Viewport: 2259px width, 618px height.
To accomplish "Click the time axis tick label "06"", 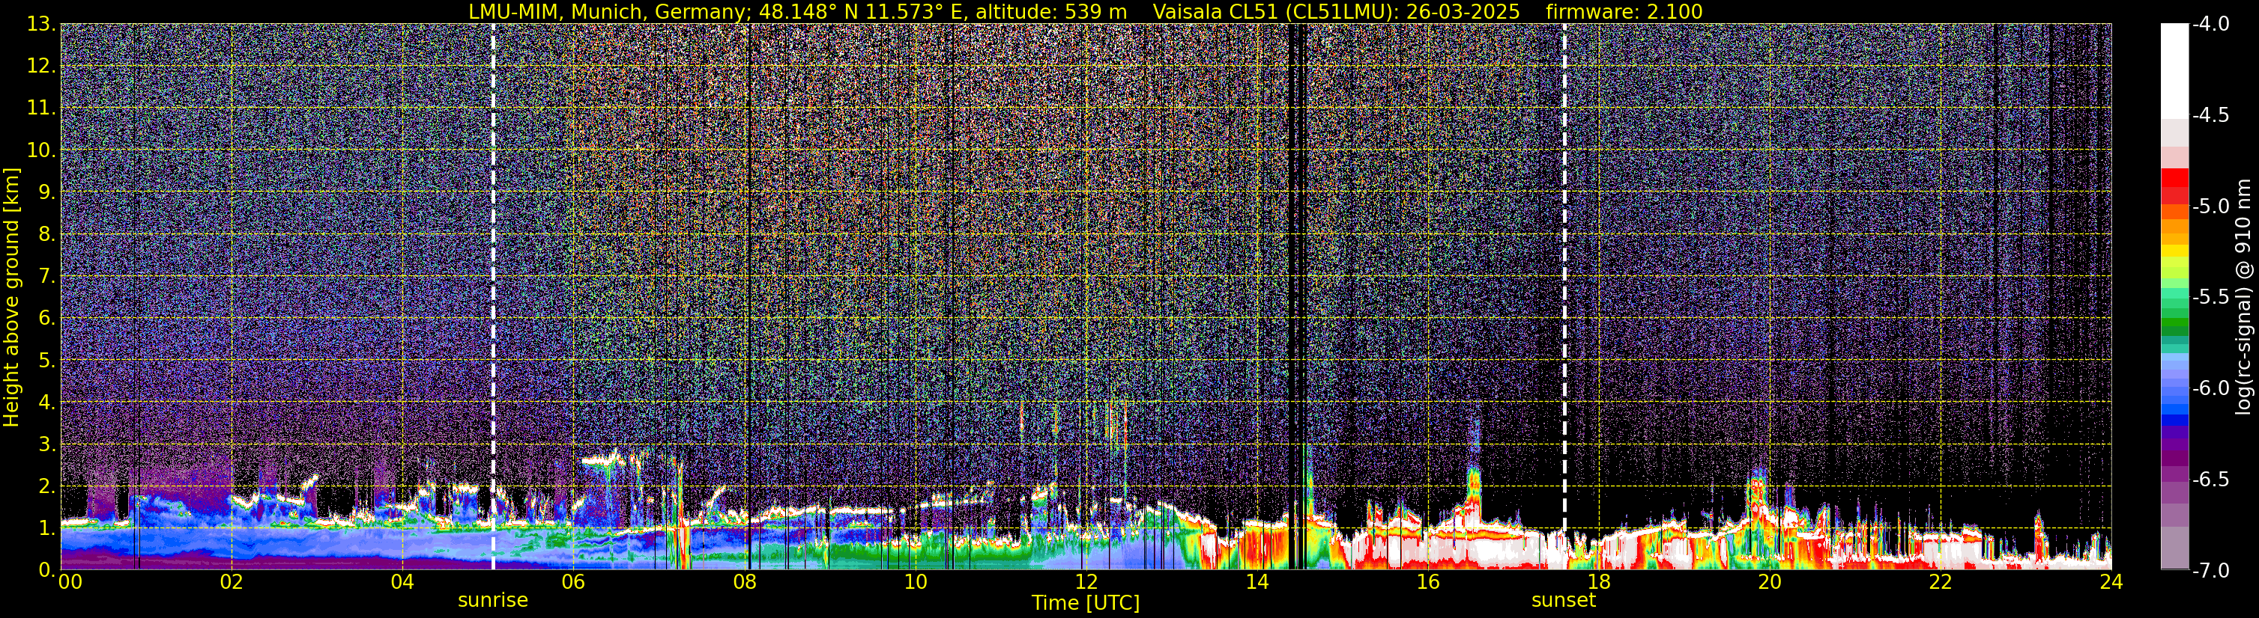I will tap(573, 583).
